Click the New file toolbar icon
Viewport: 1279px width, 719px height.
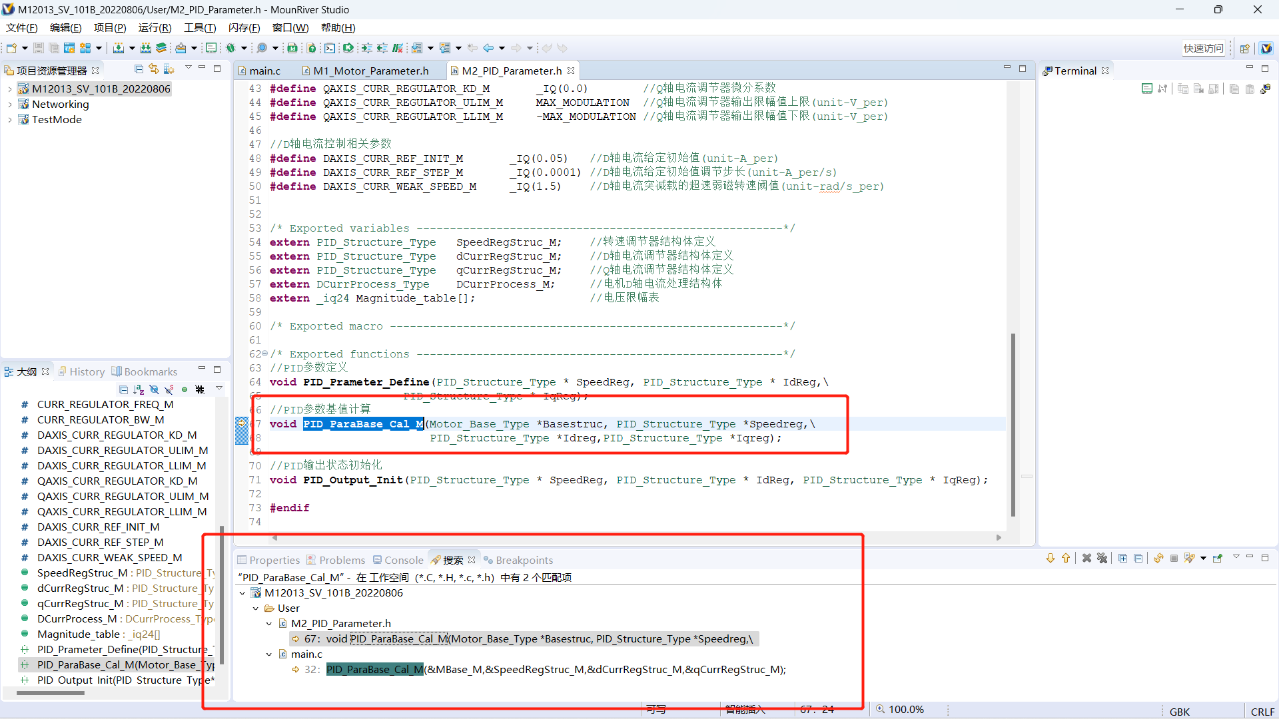(11, 48)
